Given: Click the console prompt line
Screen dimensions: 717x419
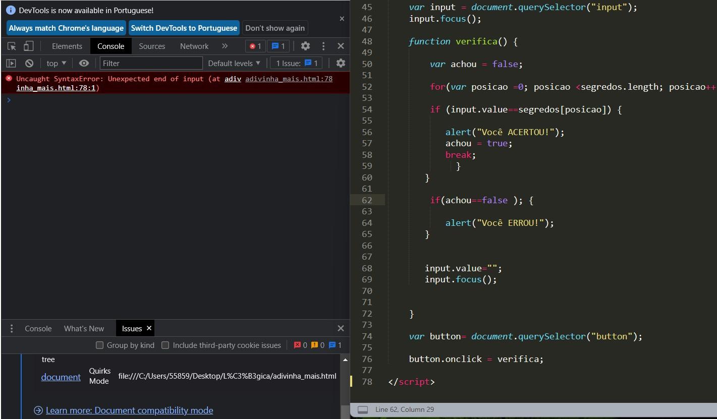Looking at the screenshot, I should click(175, 100).
